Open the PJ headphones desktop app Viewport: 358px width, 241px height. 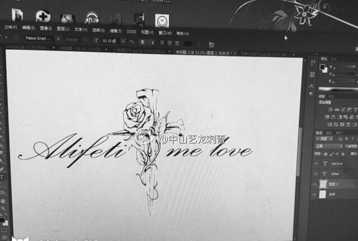(91, 18)
